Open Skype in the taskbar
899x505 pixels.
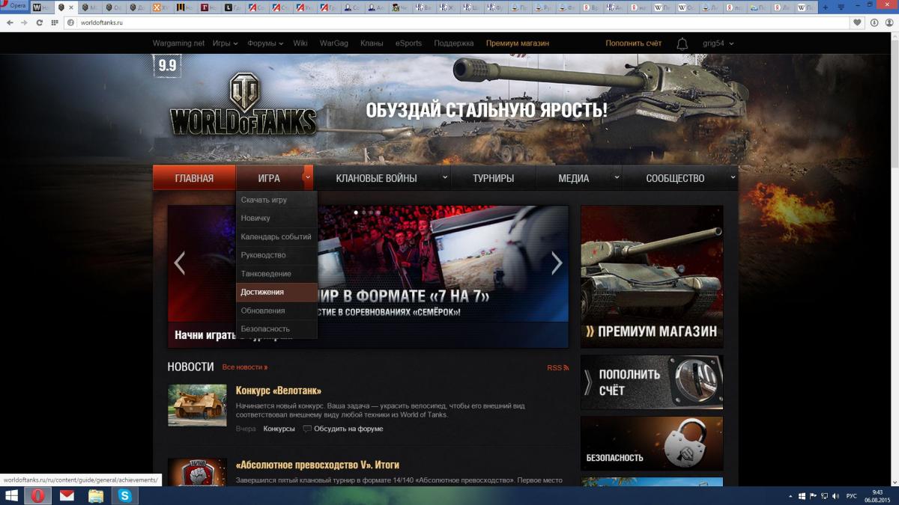125,496
